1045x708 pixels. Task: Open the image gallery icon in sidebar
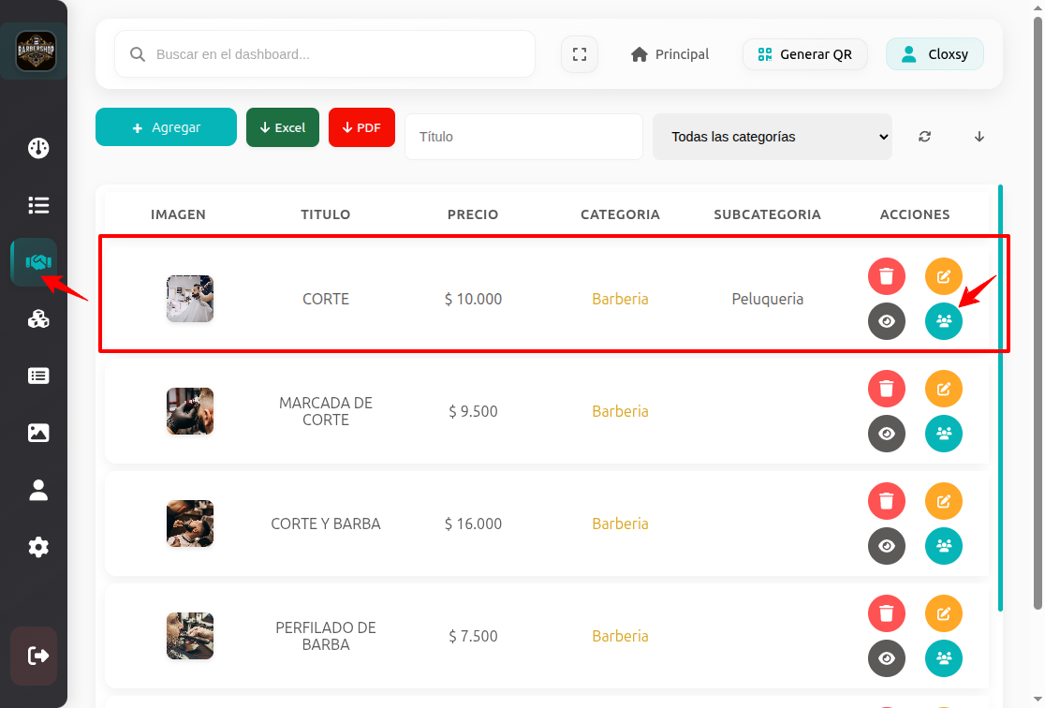38,433
